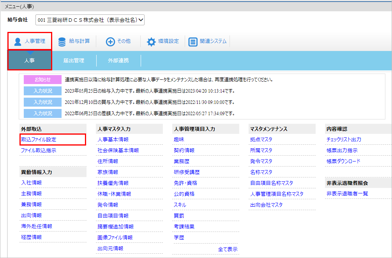
Task: Switch to the 届出管理 tab
Action: coord(74,60)
